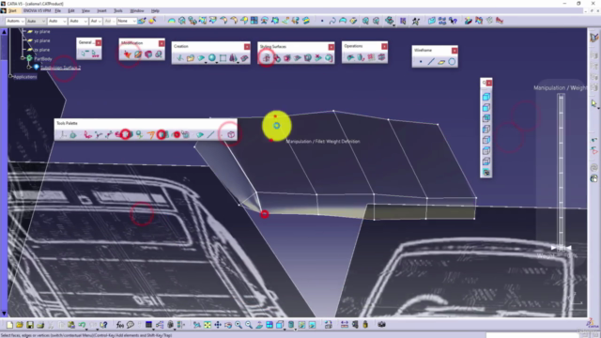This screenshot has height=338, width=601.
Task: Open the Start menu in CATIA
Action: coord(12,10)
